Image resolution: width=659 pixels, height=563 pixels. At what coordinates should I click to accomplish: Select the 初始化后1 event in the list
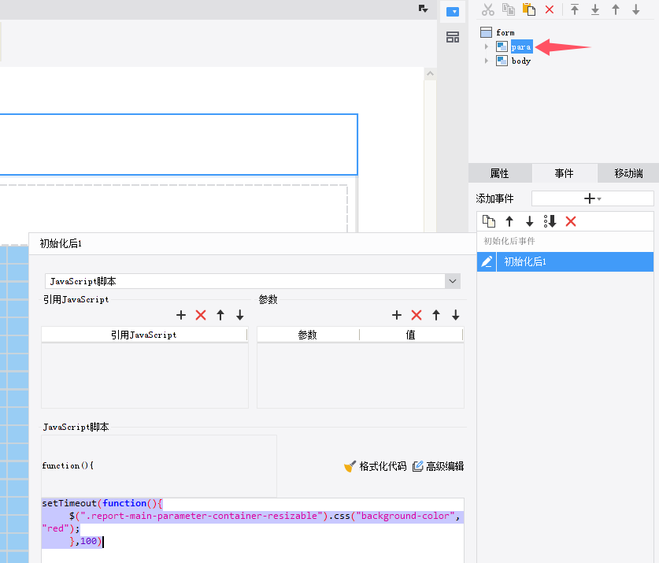(525, 261)
